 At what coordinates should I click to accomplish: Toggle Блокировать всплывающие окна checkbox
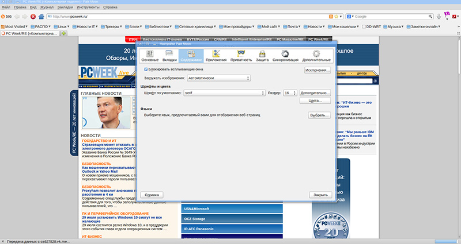click(146, 69)
